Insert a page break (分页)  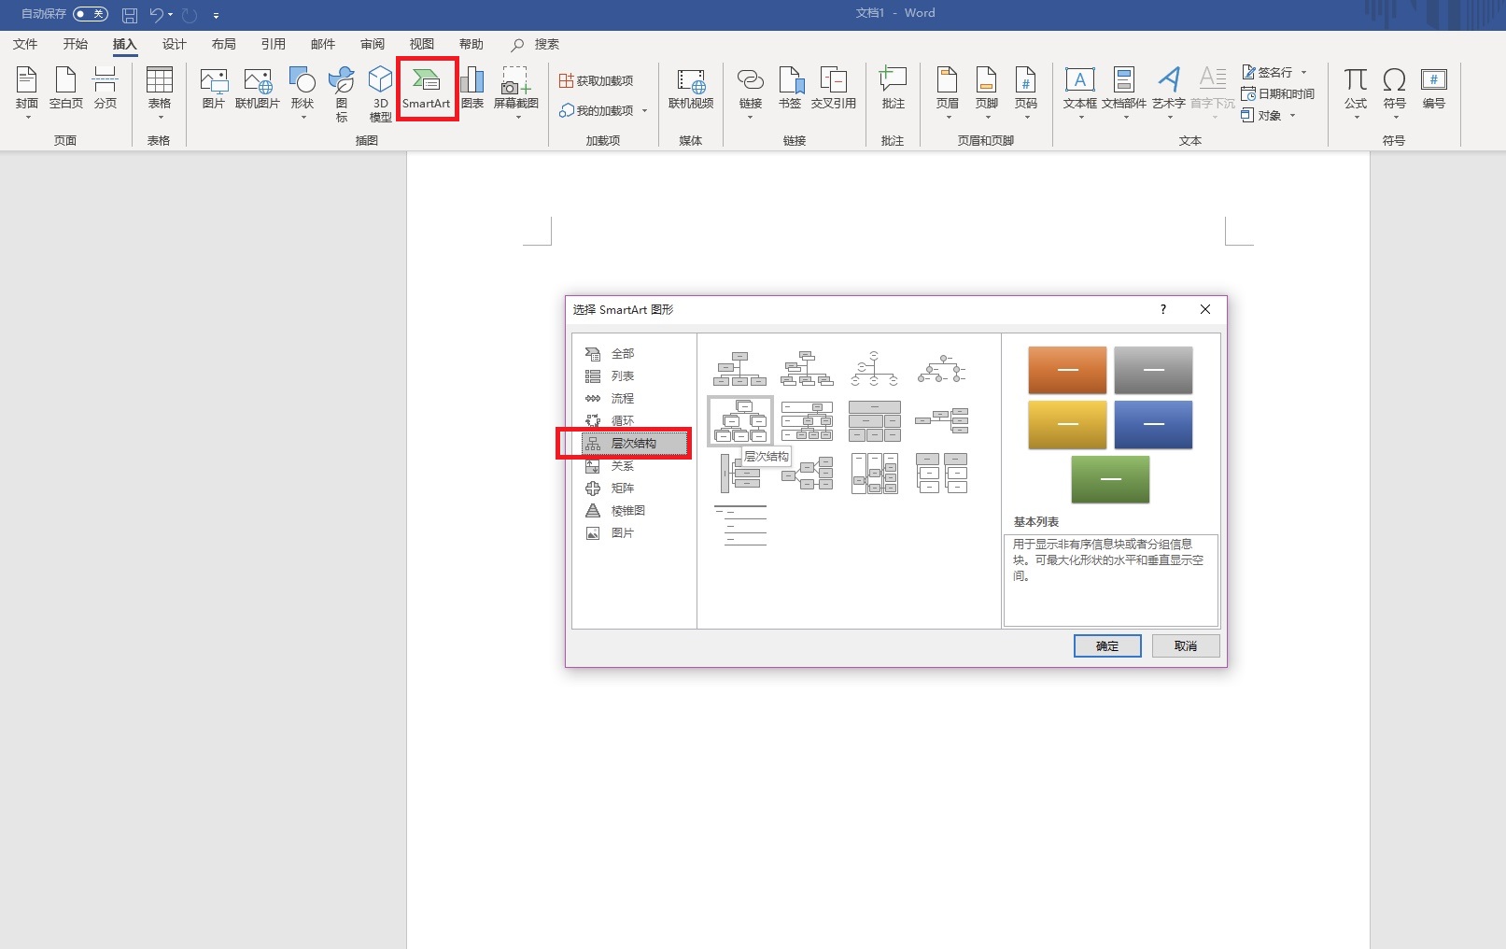106,90
